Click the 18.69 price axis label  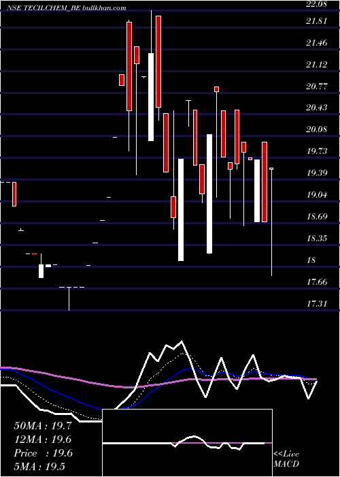(x=316, y=217)
